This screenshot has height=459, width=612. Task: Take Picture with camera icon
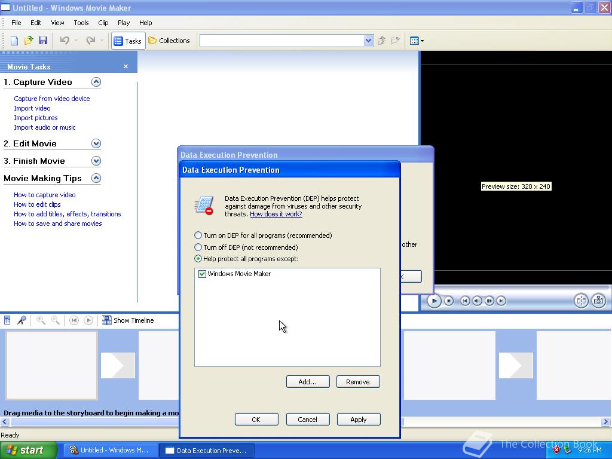[598, 301]
